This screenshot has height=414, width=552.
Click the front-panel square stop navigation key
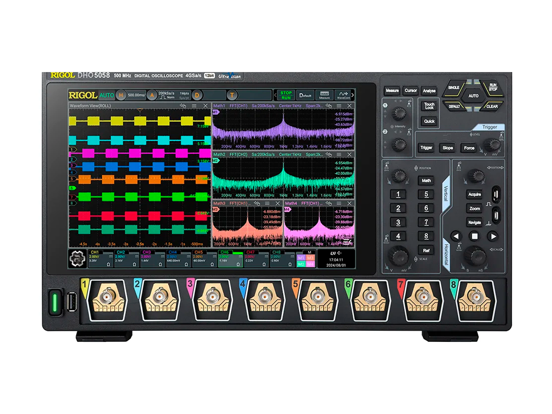click(475, 237)
